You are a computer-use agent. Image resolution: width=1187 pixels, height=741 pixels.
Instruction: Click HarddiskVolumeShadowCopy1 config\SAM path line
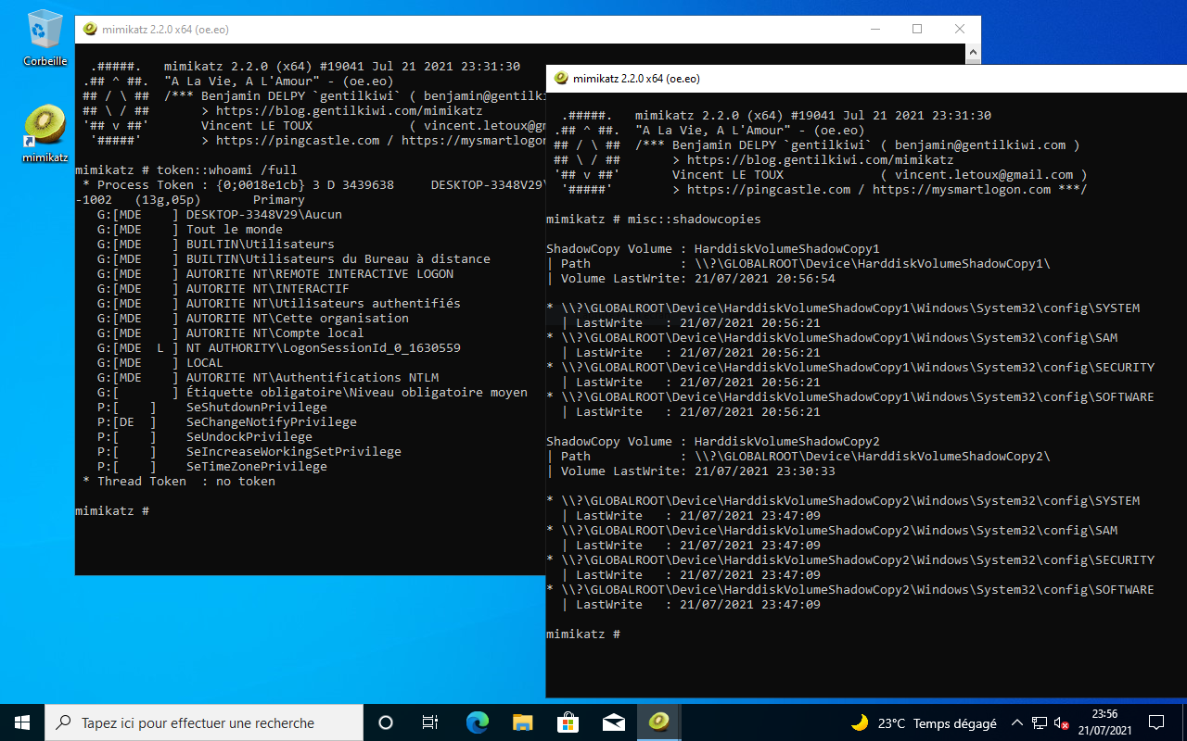(832, 338)
